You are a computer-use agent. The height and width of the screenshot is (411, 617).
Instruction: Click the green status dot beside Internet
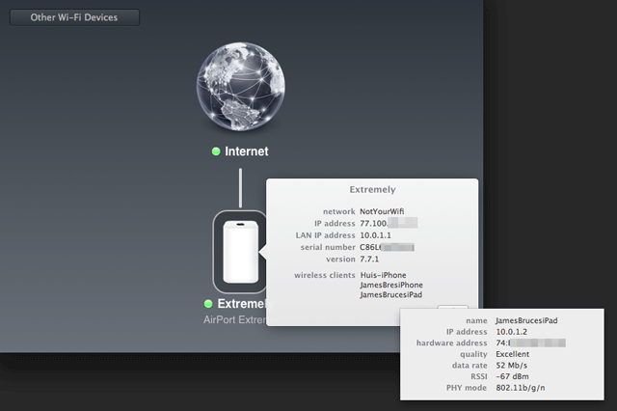click(x=216, y=151)
